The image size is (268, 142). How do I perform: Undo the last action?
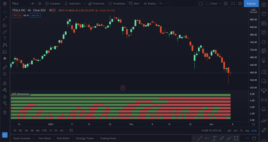coord(161,3)
